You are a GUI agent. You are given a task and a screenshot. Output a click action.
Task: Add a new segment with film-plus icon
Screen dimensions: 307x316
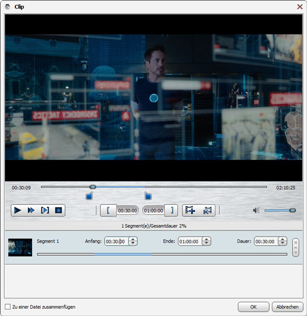190,210
